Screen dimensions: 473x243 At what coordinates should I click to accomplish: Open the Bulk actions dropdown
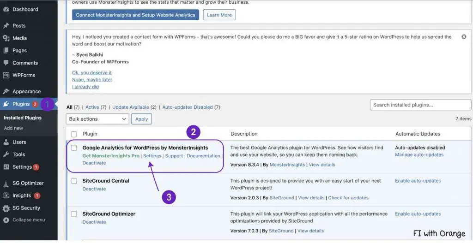click(97, 119)
